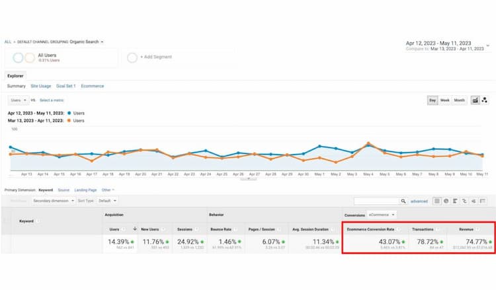Open the eCommerce conversions dropdown

382,215
